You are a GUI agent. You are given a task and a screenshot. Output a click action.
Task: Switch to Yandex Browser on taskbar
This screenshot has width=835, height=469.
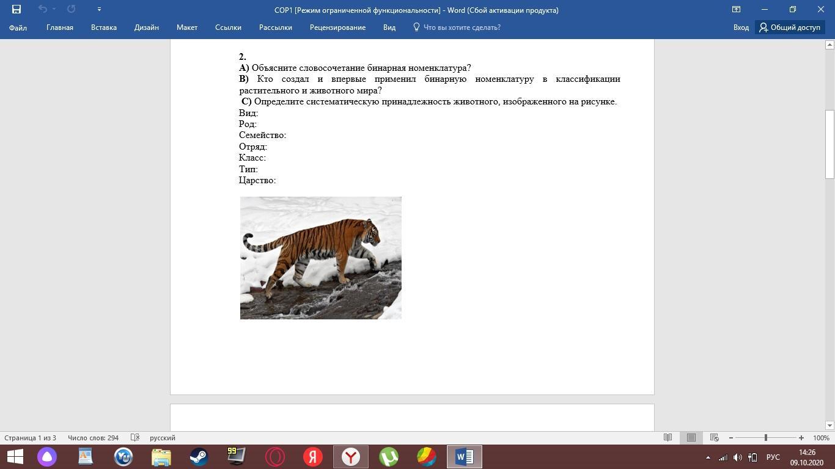tap(350, 457)
